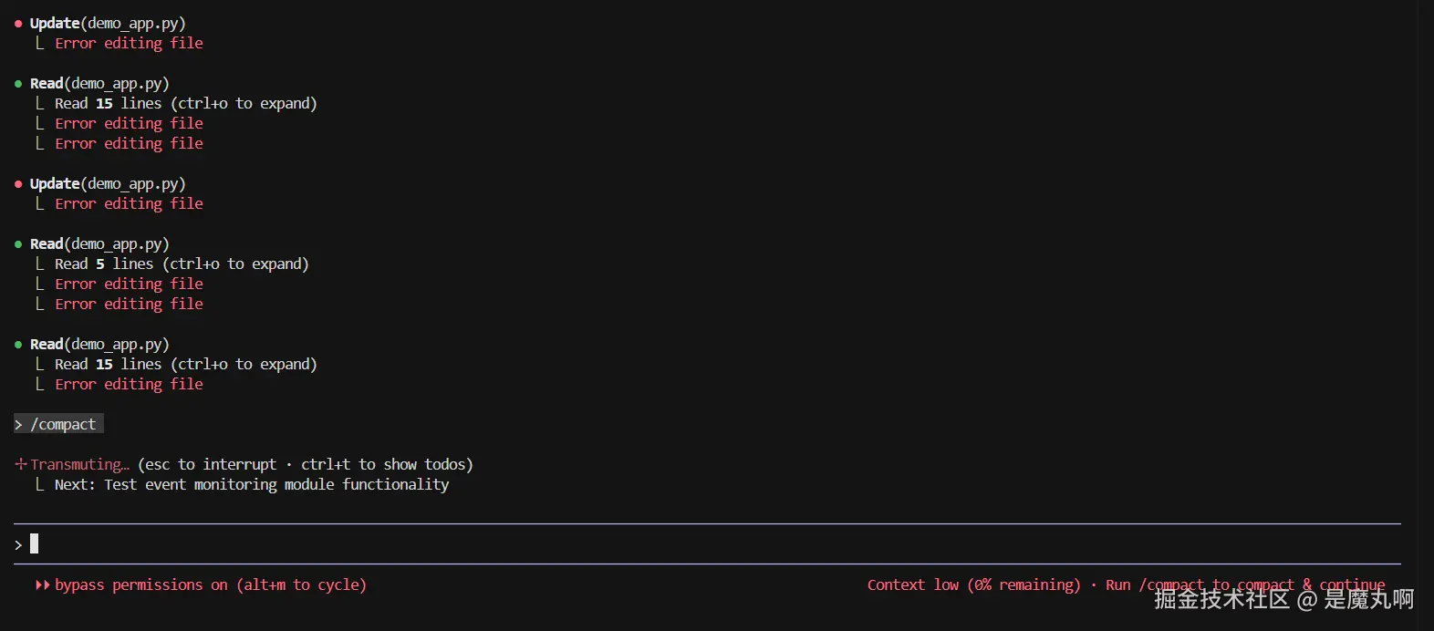Click the green bullet beside the last Read(demo_app.py)
Screen dimensions: 1434x631
tap(18, 345)
